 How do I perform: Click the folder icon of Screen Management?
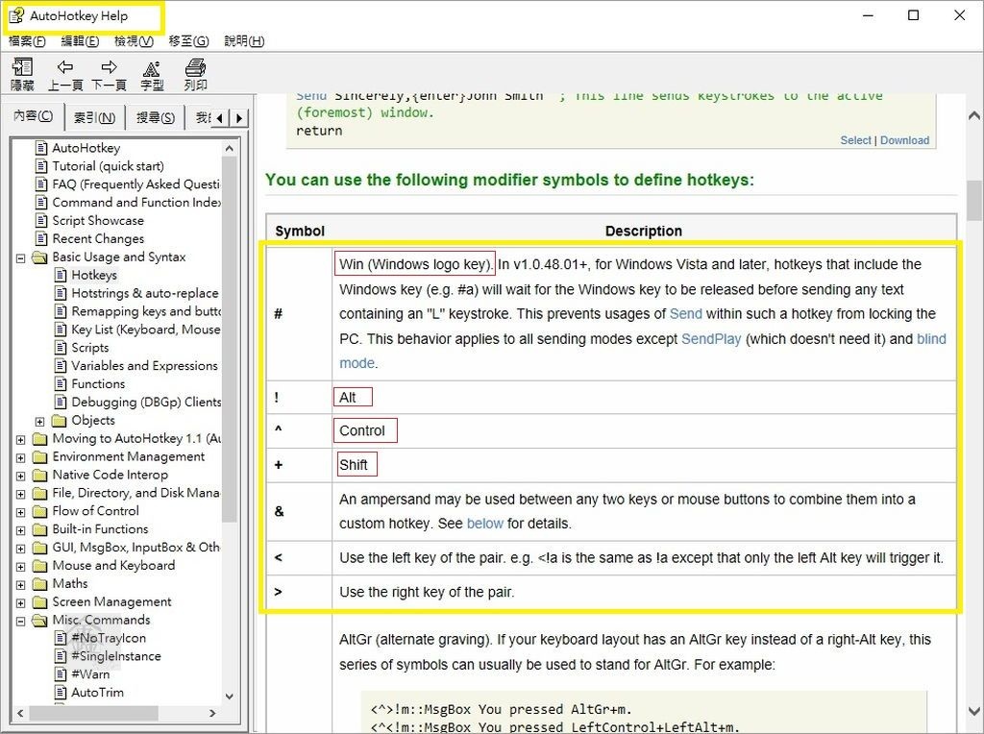pyautogui.click(x=40, y=602)
